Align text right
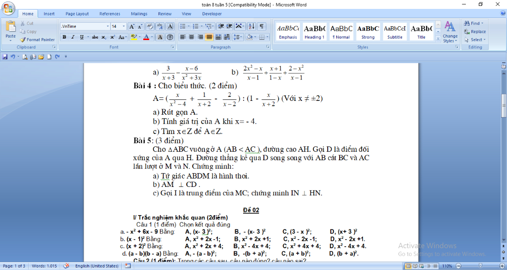This screenshot has height=270, width=507. (200, 37)
